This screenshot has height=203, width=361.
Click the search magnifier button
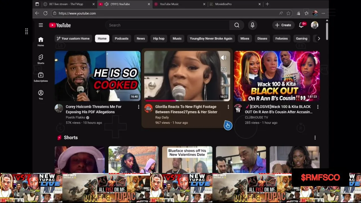click(237, 25)
